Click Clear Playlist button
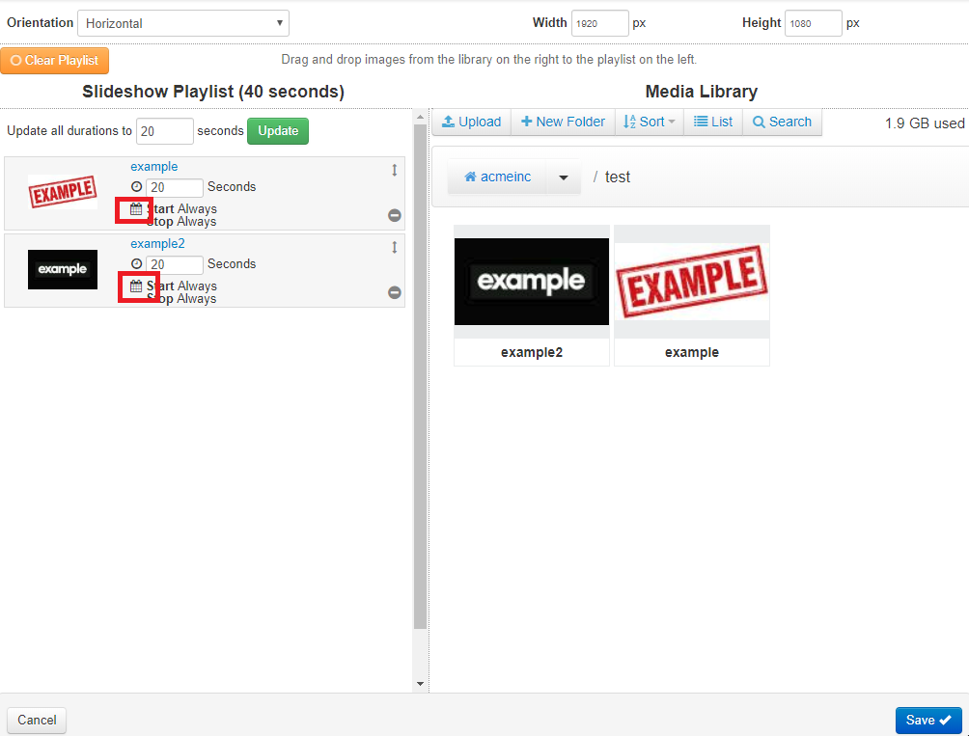The height and width of the screenshot is (736, 969). 54,61
